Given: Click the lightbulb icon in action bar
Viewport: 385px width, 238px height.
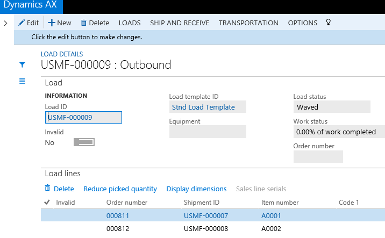Looking at the screenshot, I should click(x=328, y=23).
